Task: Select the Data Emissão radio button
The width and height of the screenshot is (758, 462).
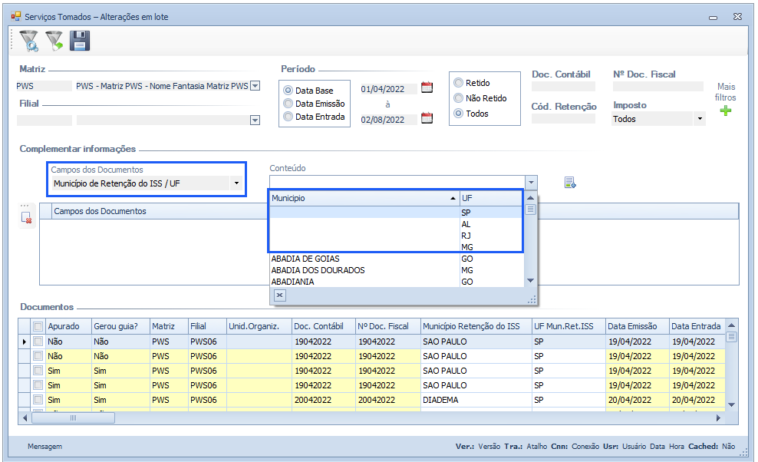Action: (288, 104)
